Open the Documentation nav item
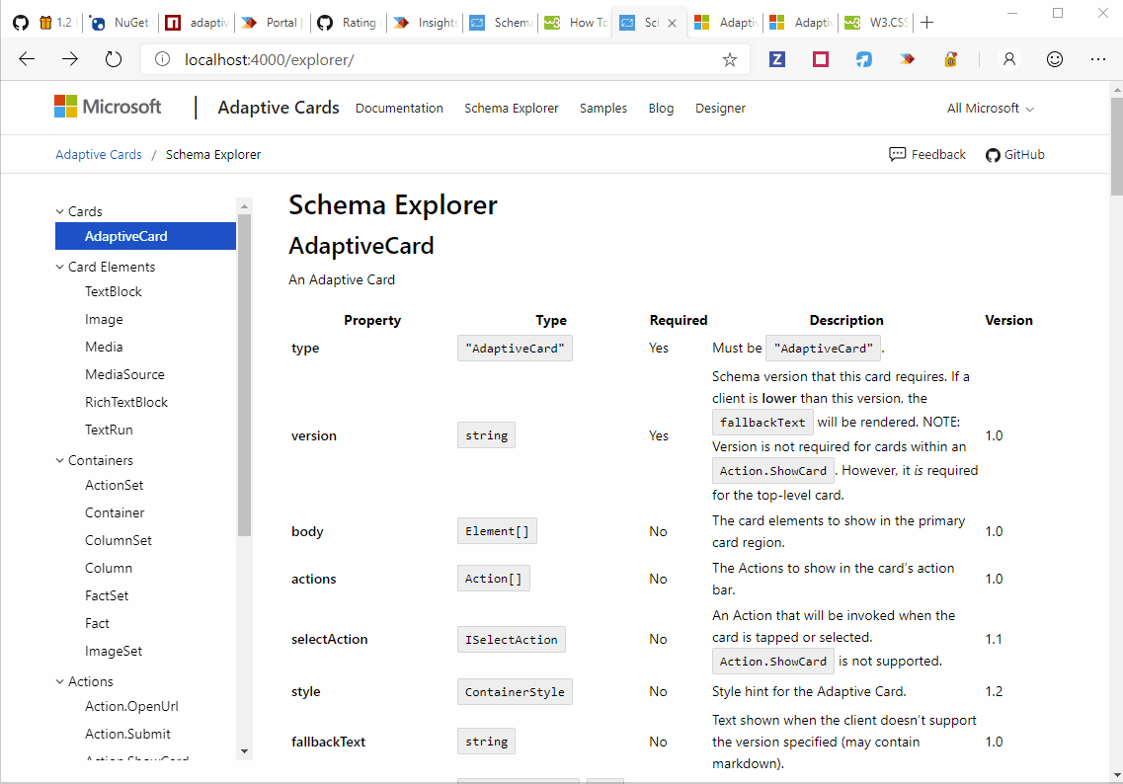 399,108
